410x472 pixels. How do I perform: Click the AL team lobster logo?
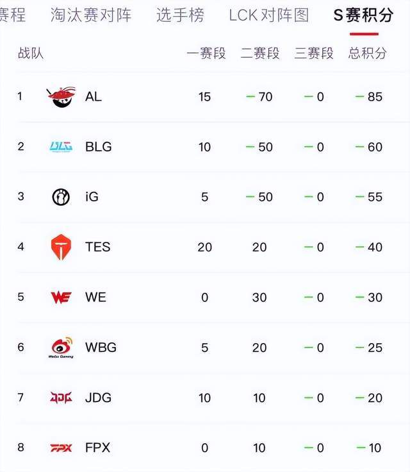tap(61, 97)
